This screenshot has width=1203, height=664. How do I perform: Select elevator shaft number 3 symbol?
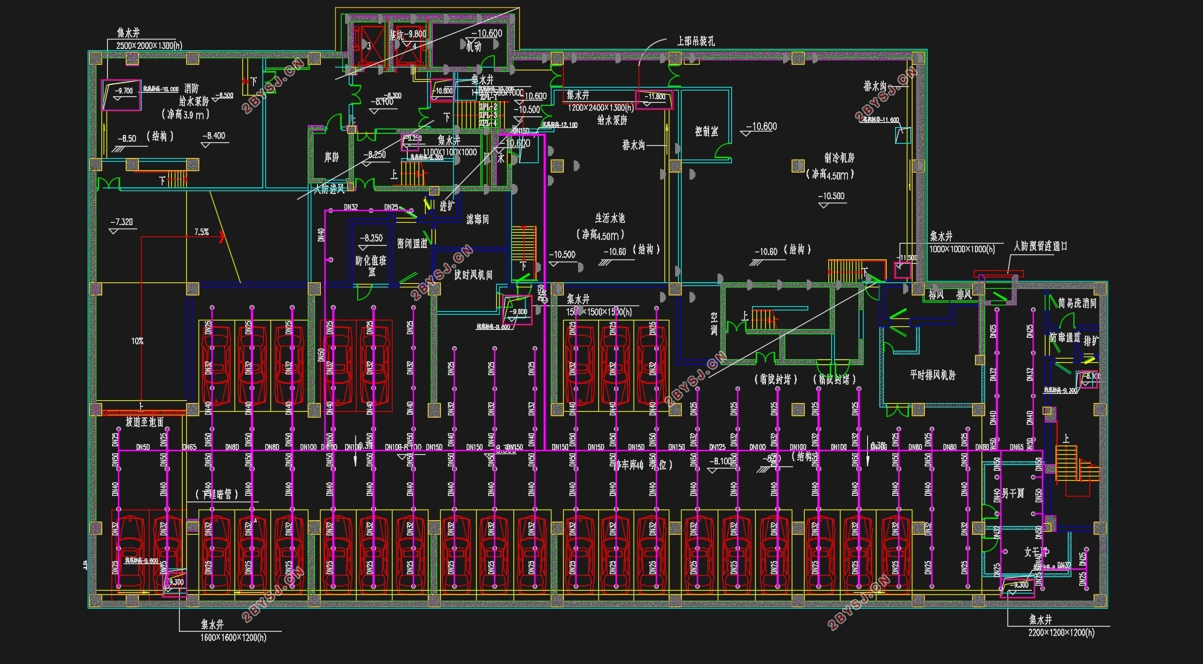tap(369, 45)
